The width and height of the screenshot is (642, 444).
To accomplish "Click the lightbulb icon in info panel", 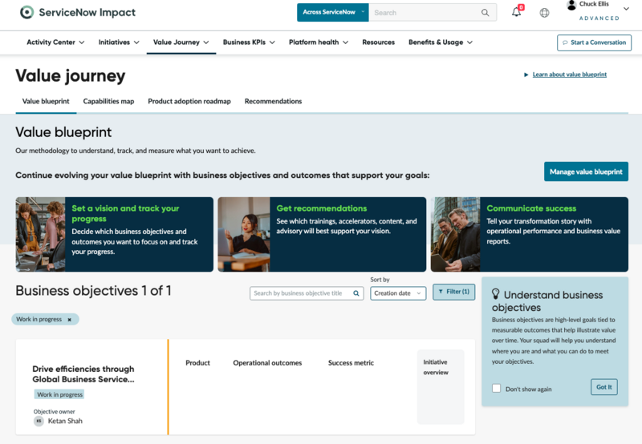I will click(495, 294).
